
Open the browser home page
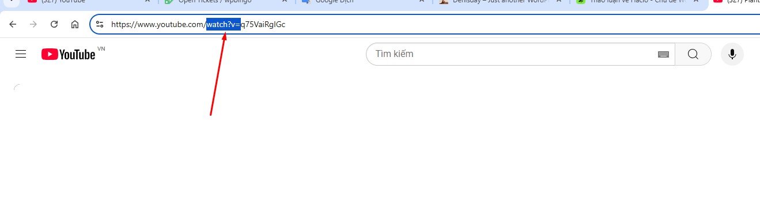coord(75,24)
